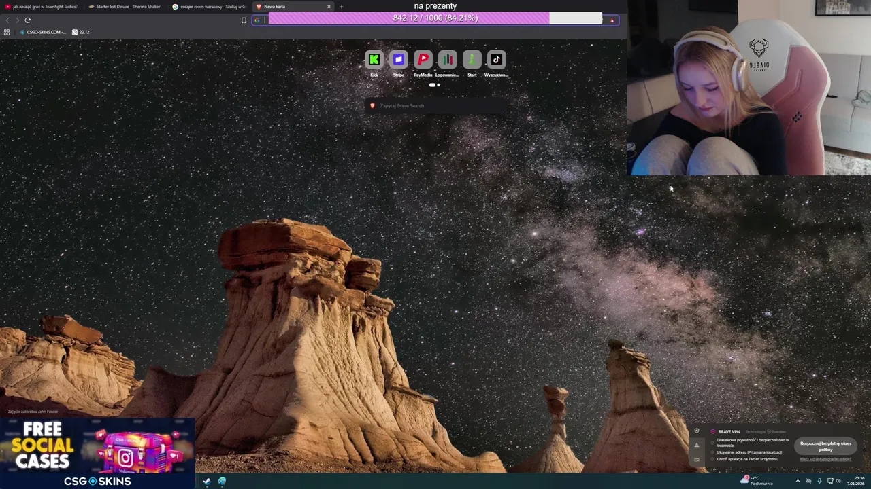Click the Brave Rewards triangle icon

tap(612, 20)
